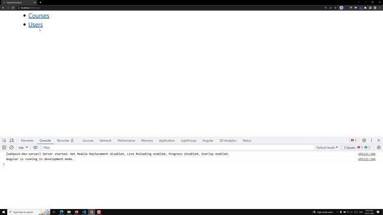Click the red error count badge in DevTools tab bar

point(354,140)
